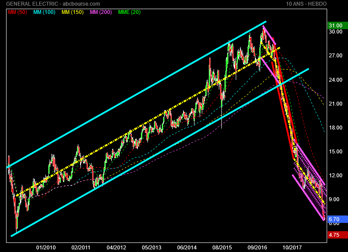Click the 27.00 price axis label
Screen dimensions: 348x252
(335, 56)
